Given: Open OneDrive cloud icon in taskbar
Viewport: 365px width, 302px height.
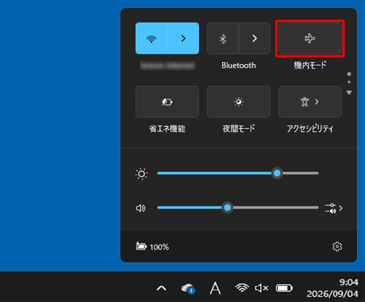Looking at the screenshot, I should coord(188,288).
